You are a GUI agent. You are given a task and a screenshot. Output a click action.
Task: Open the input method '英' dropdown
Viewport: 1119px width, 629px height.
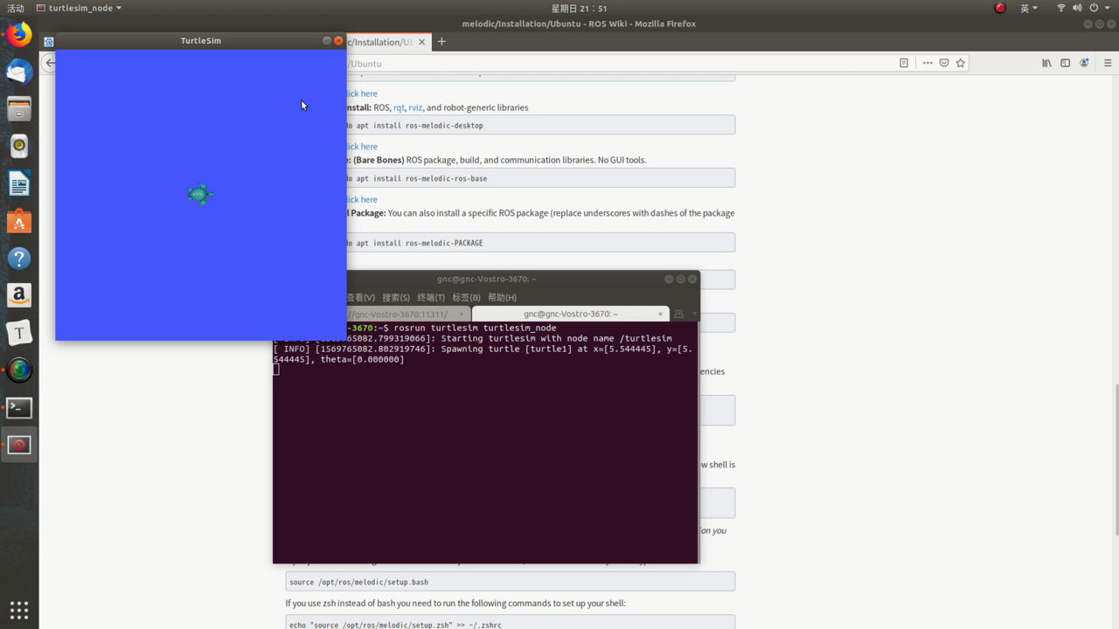coord(1029,8)
